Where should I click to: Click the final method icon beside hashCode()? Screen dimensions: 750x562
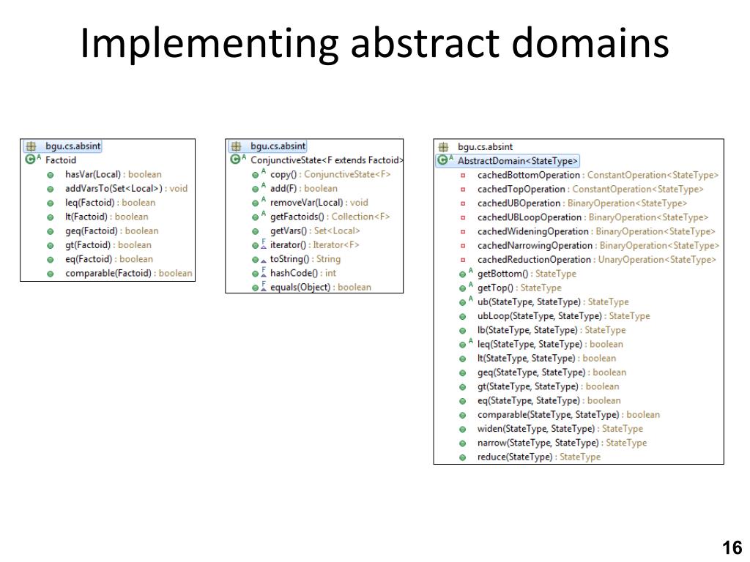click(259, 273)
